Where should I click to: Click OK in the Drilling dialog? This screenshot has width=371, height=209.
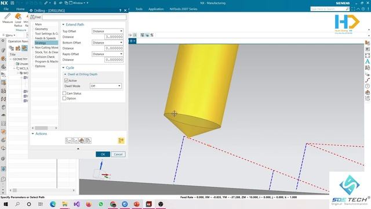103,154
